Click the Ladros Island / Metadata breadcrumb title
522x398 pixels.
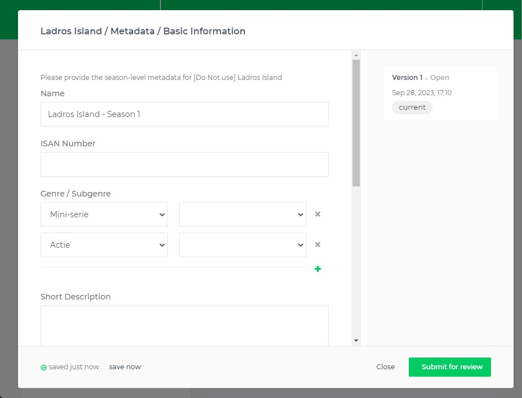pyautogui.click(x=143, y=31)
